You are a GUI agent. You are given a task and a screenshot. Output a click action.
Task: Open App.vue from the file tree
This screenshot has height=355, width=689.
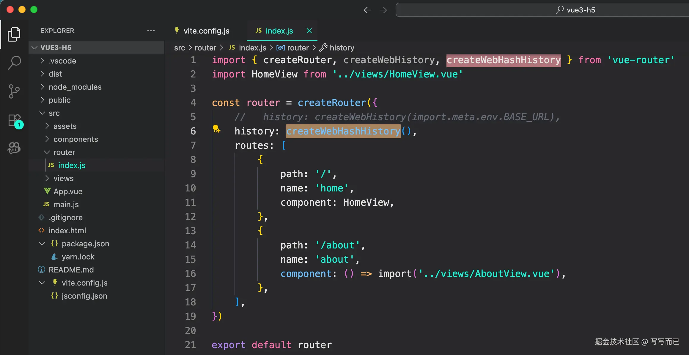pos(68,191)
